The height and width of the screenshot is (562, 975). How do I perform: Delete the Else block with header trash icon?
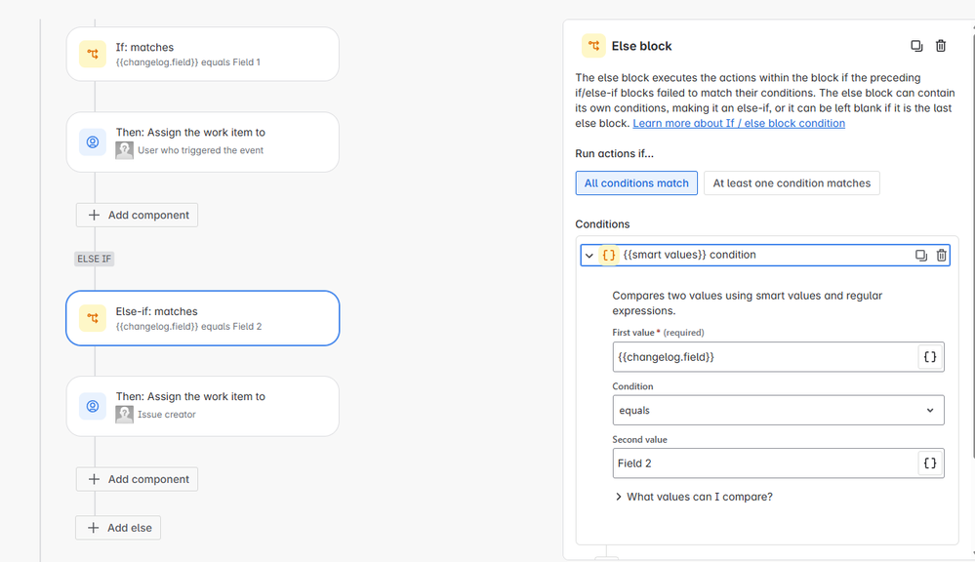click(x=941, y=46)
